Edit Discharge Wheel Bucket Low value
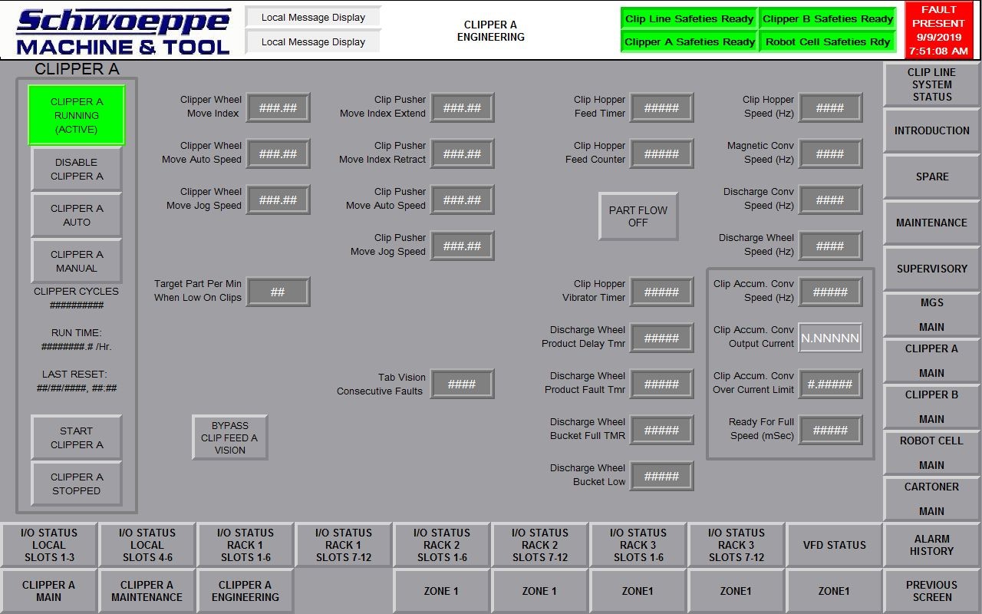The height and width of the screenshot is (614, 982). click(661, 477)
